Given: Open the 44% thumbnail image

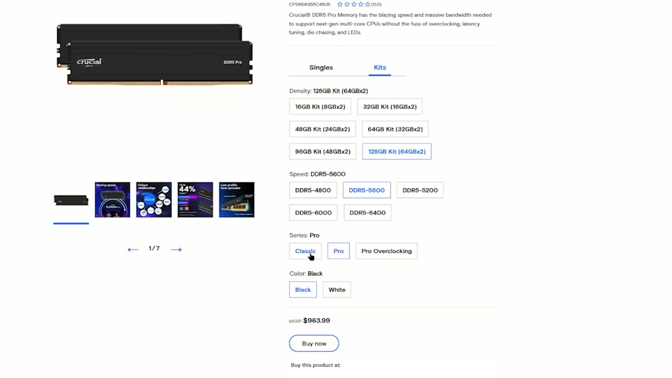Looking at the screenshot, I should pyautogui.click(x=195, y=200).
